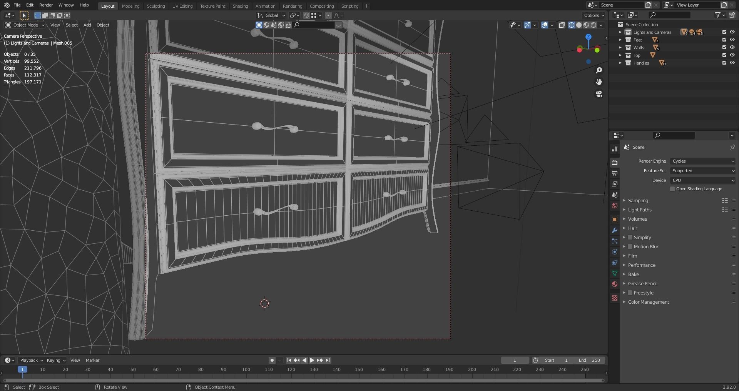Open the Object Properties tab icon
Screen dimensions: 739x391
tap(615, 220)
